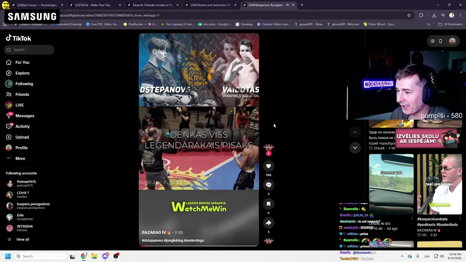Switch to the Chlorine and Swimmers tab

click(x=210, y=5)
